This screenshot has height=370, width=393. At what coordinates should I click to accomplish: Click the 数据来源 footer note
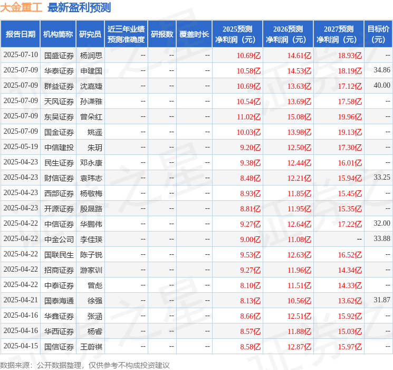[85, 365]
